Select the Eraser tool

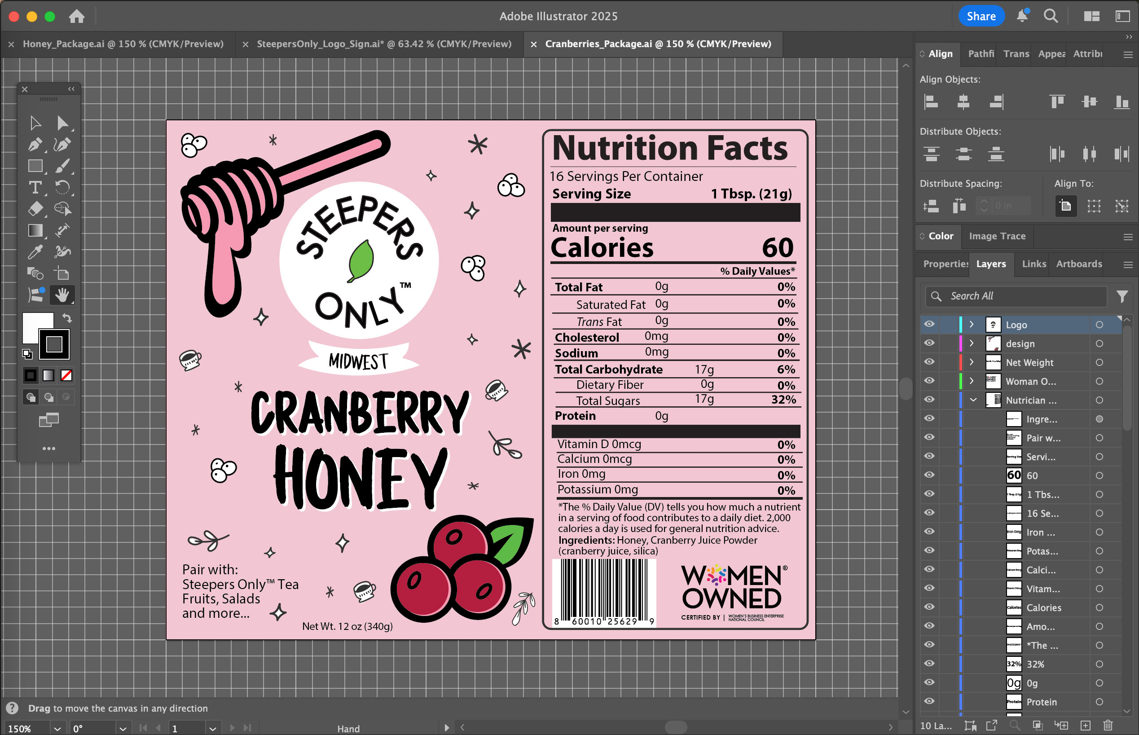pos(35,209)
